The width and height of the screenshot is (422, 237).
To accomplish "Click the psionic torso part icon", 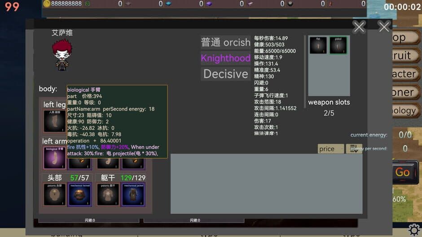I will (x=108, y=195).
